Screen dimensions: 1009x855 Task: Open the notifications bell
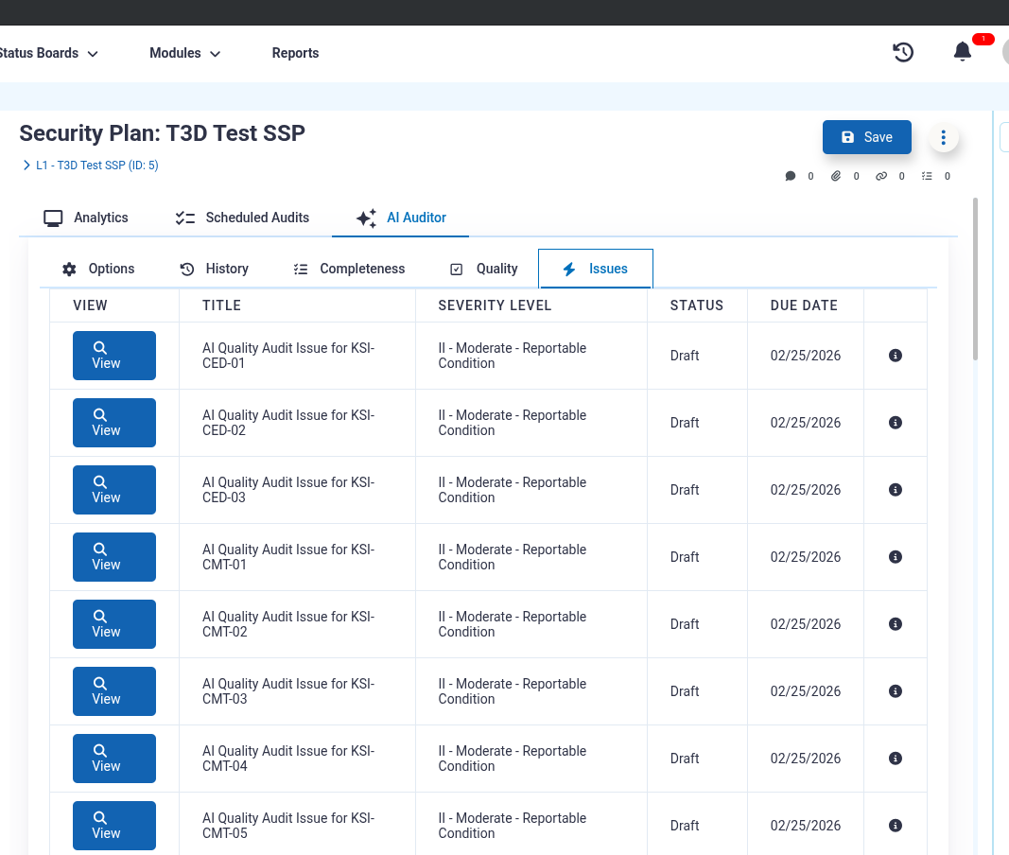[x=962, y=51]
